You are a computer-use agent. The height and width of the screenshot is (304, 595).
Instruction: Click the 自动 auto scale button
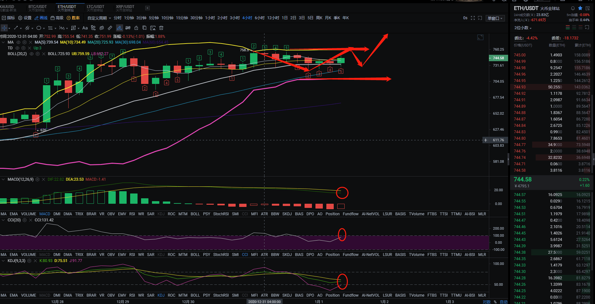point(504,302)
